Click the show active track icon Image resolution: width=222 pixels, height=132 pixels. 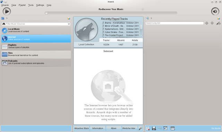(165, 128)
